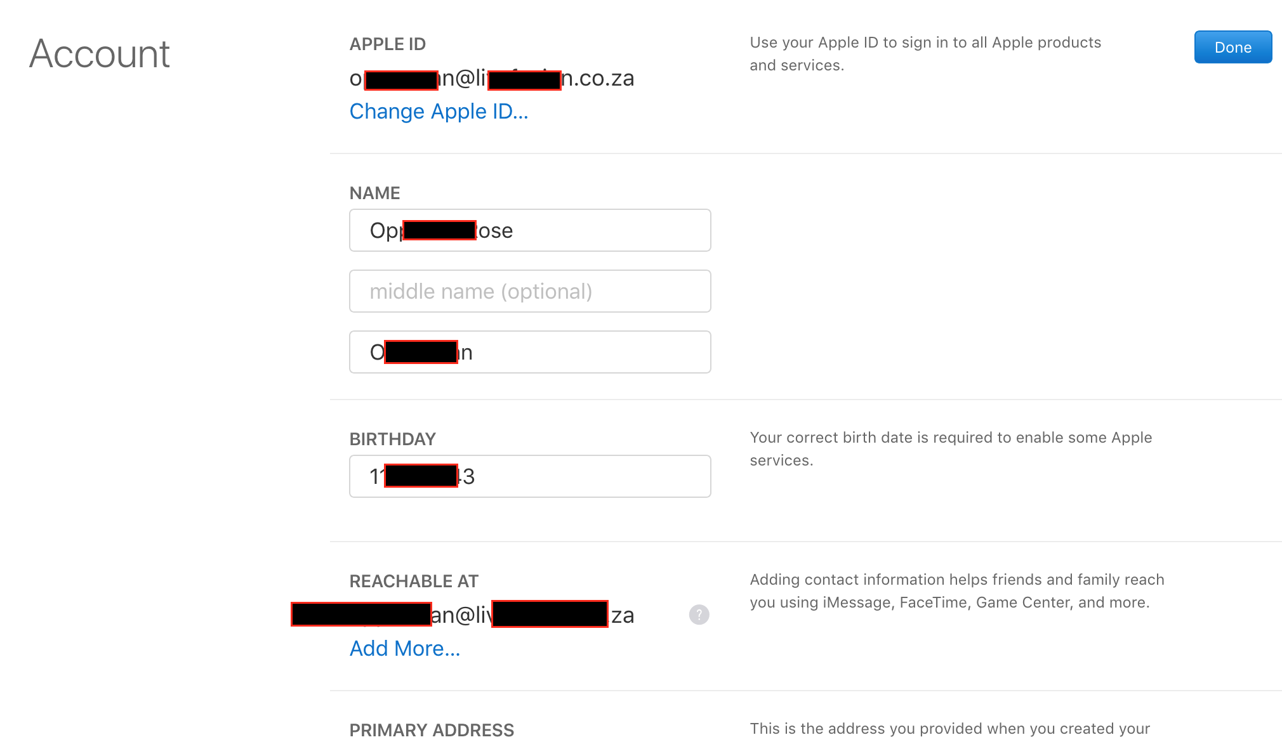Click the optional middle name field

[530, 291]
